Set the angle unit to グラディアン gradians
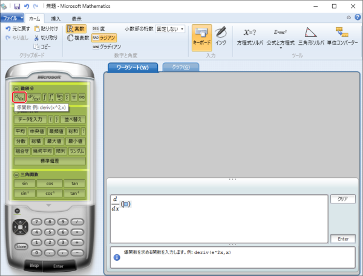This screenshot has height=276, width=363. (106, 47)
